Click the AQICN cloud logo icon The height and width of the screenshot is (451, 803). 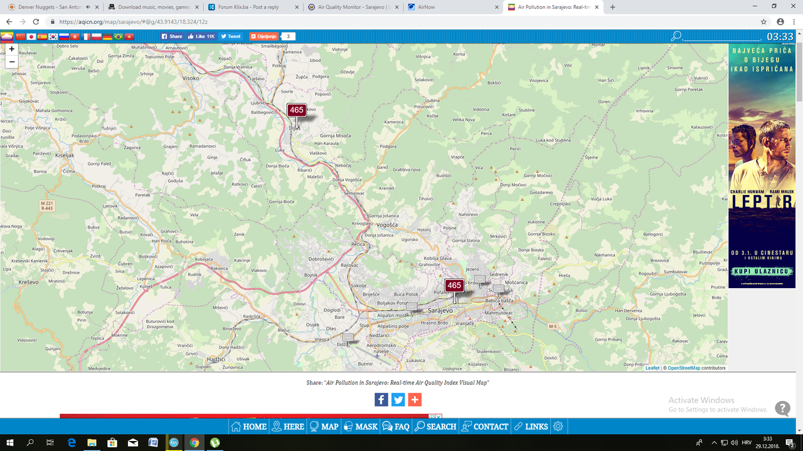click(7, 36)
